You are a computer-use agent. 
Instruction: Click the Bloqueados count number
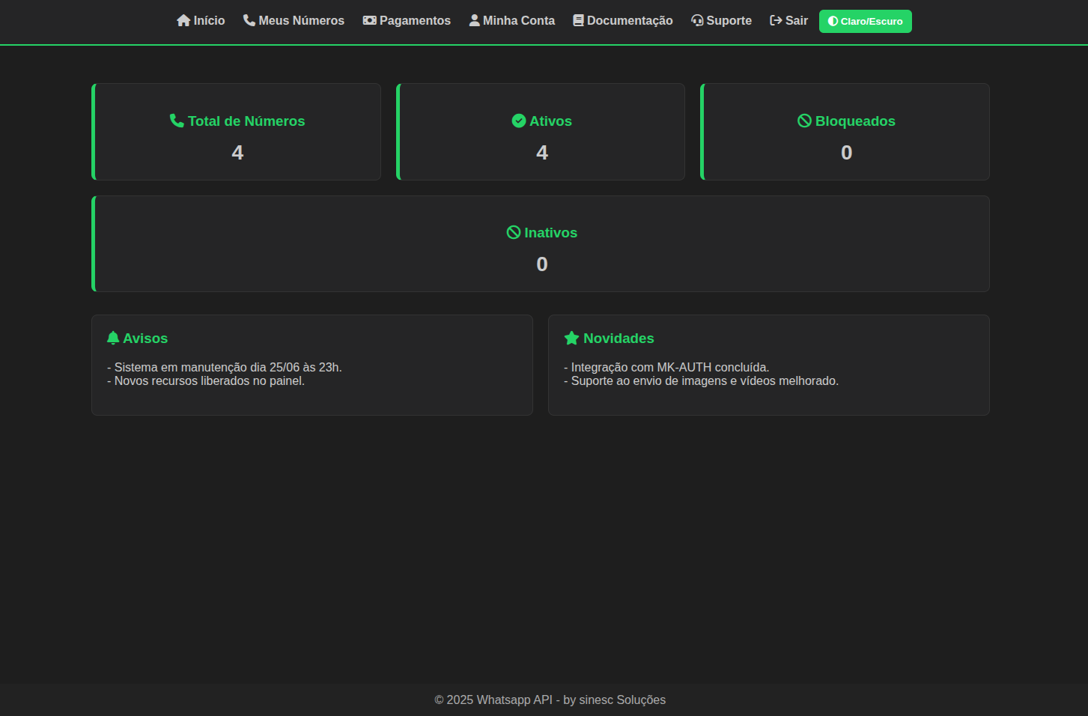846,153
